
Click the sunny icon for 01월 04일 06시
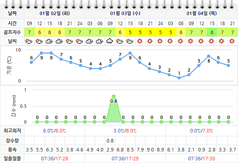[x=180, y=41]
